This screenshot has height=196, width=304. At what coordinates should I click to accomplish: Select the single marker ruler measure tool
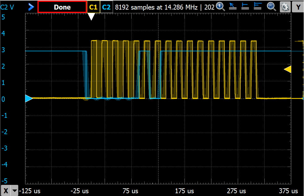(x=245, y=6)
